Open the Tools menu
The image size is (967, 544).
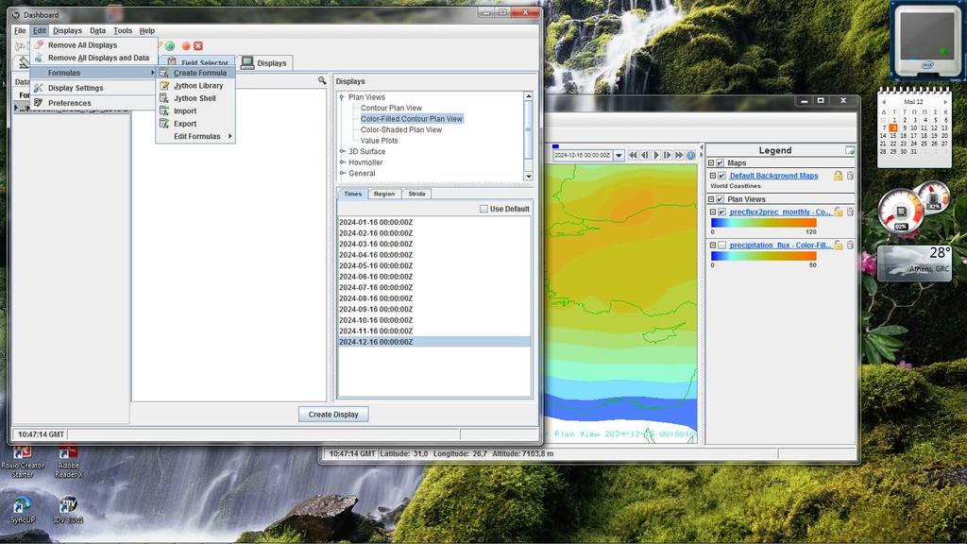point(122,30)
